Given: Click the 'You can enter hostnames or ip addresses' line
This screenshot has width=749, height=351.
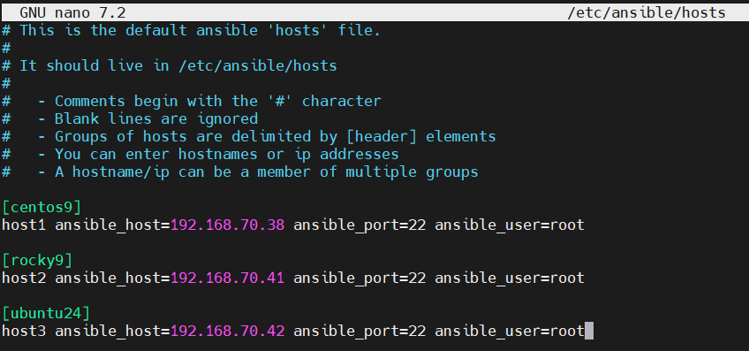Looking at the screenshot, I should 200,155.
